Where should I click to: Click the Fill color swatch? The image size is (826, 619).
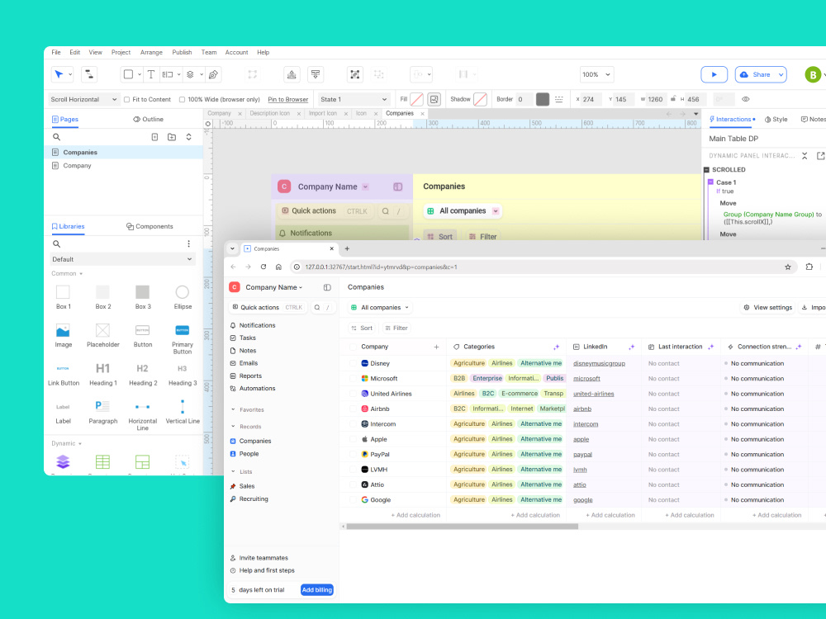416,99
